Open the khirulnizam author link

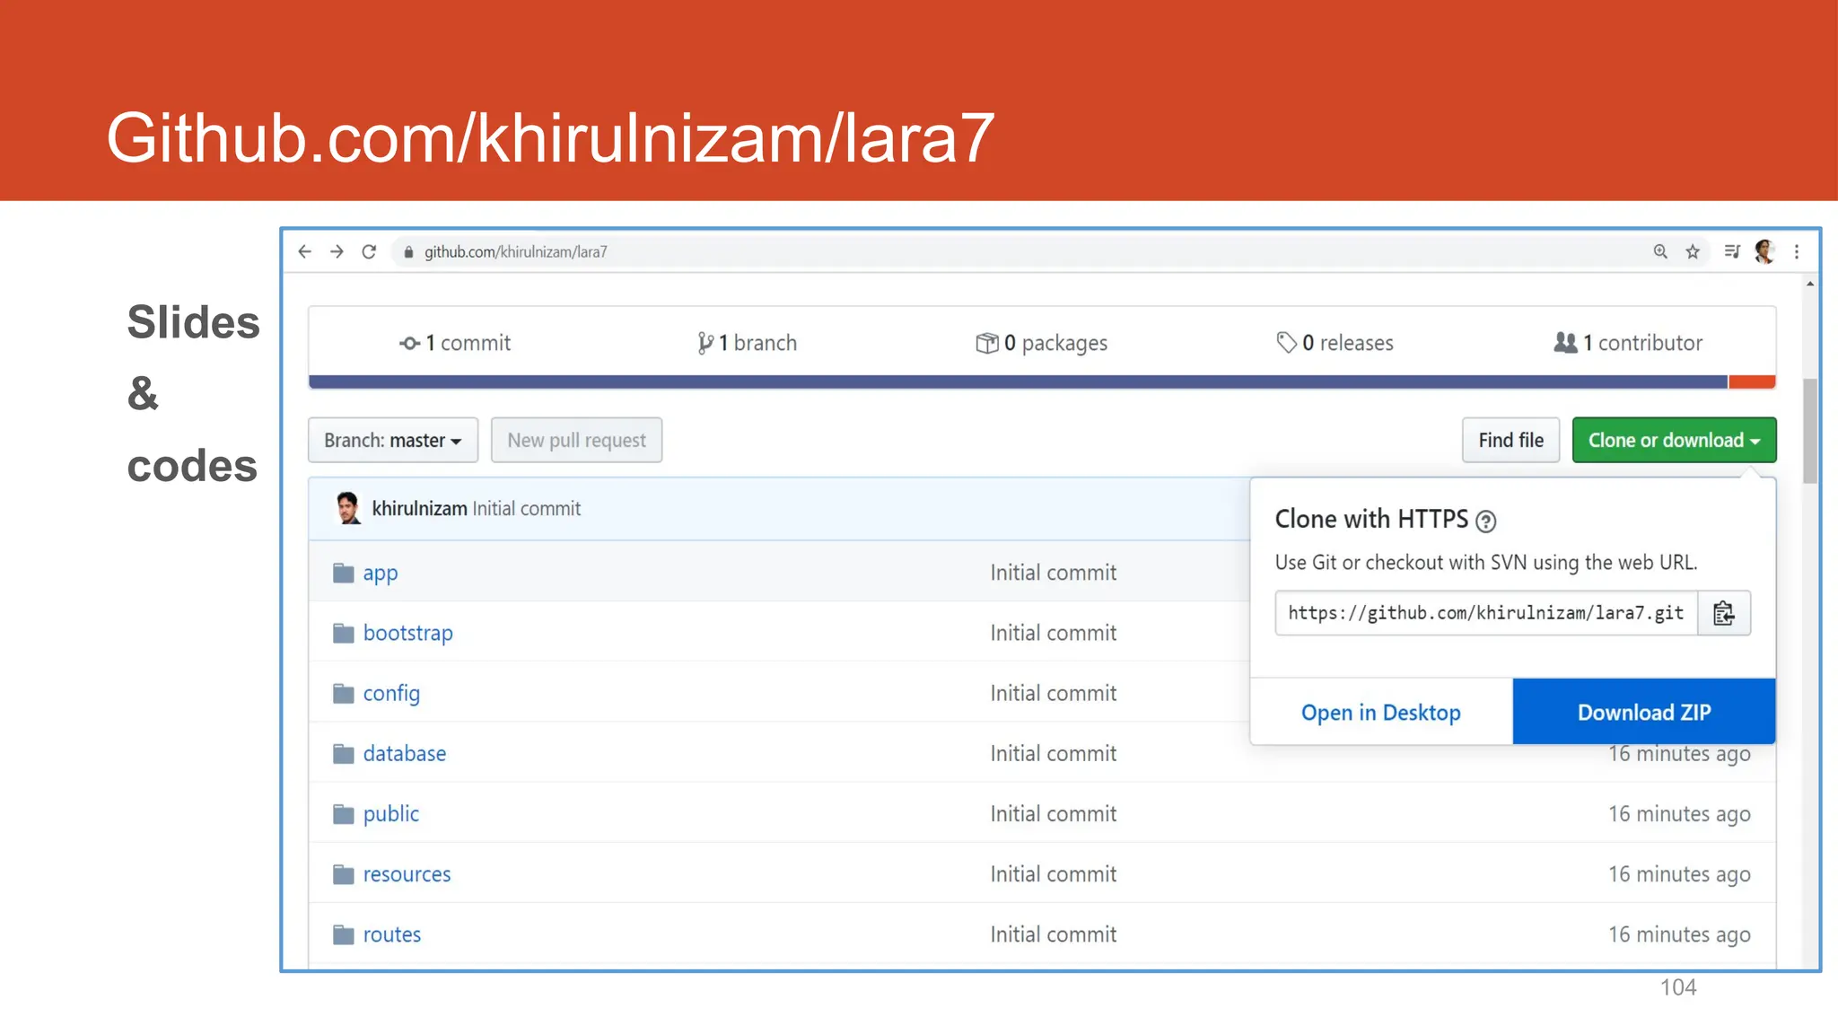[419, 509]
